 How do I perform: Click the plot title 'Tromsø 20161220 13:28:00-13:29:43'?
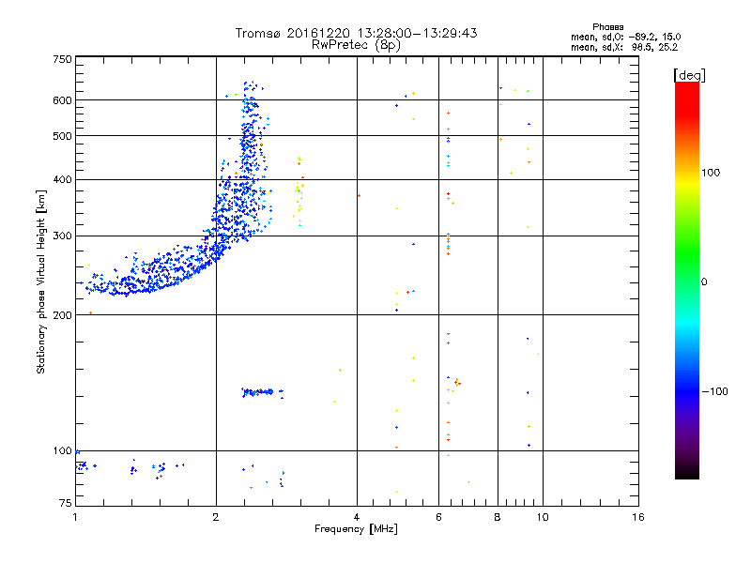356,33
